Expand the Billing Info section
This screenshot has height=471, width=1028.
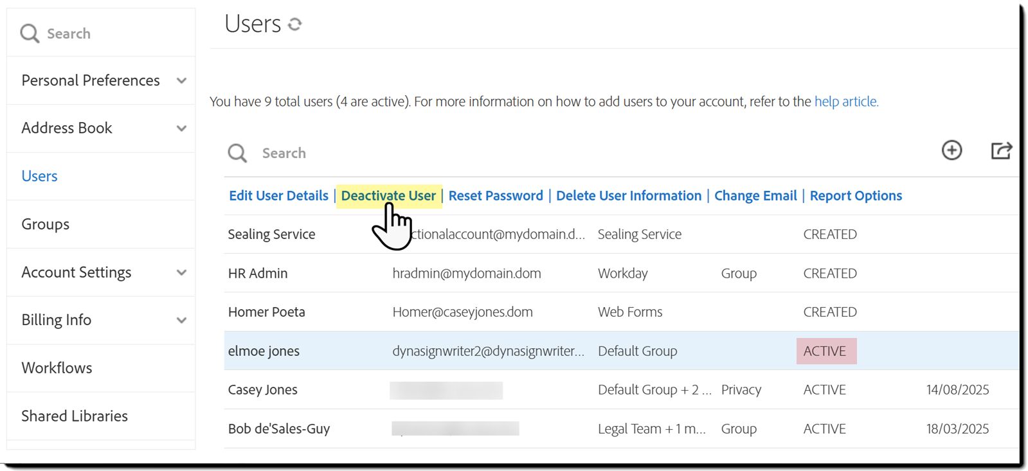click(181, 320)
